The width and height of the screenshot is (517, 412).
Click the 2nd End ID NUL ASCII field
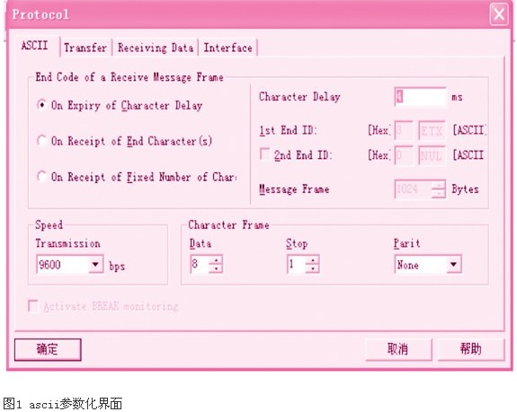click(x=432, y=155)
